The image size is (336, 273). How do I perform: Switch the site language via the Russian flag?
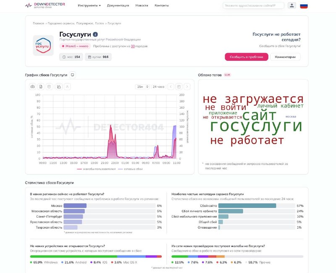(304, 5)
